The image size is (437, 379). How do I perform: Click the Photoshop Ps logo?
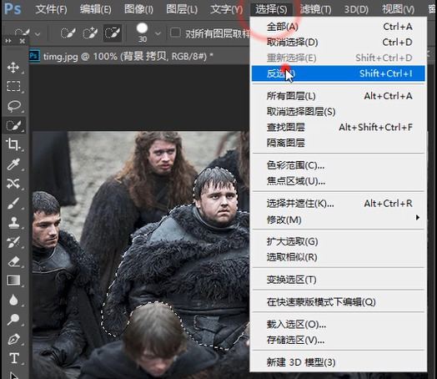pos(13,9)
